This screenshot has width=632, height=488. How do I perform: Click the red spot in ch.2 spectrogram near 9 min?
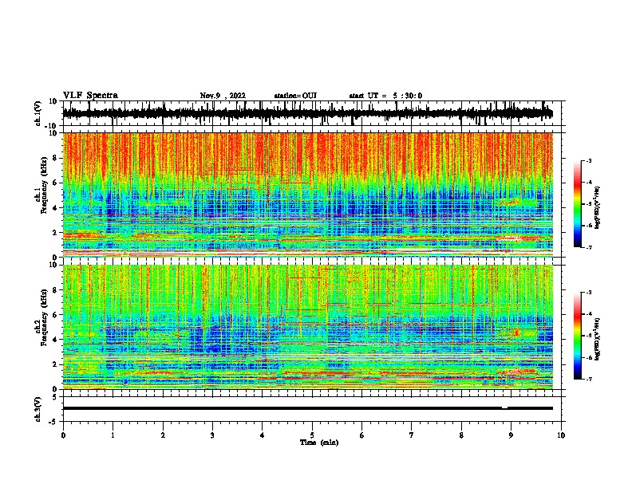(517, 333)
